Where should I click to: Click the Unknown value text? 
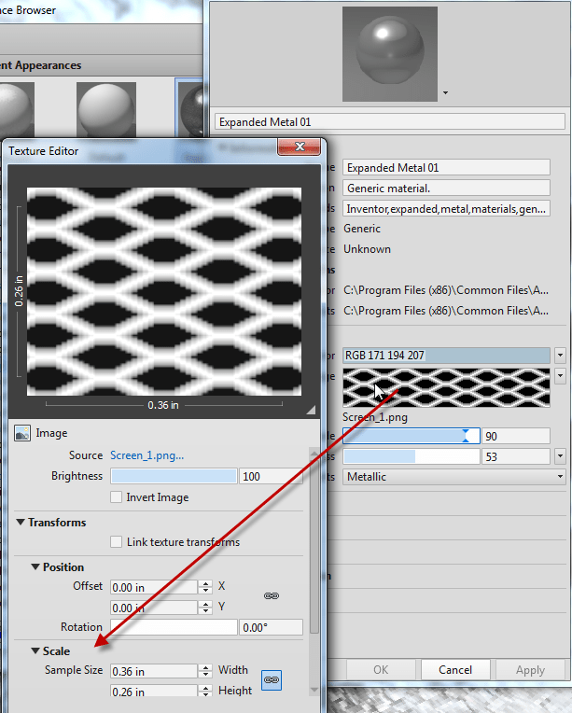coord(367,249)
